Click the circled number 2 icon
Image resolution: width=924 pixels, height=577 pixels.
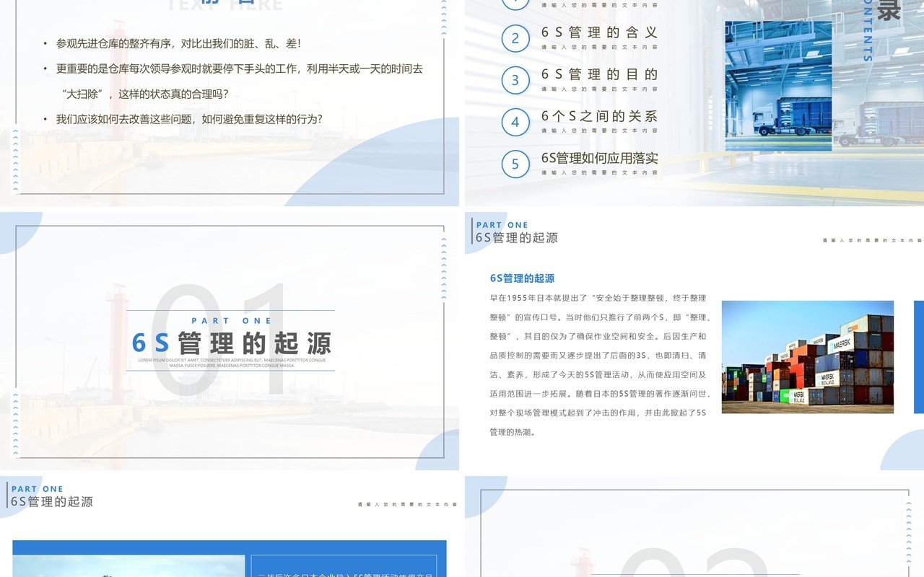click(x=515, y=38)
